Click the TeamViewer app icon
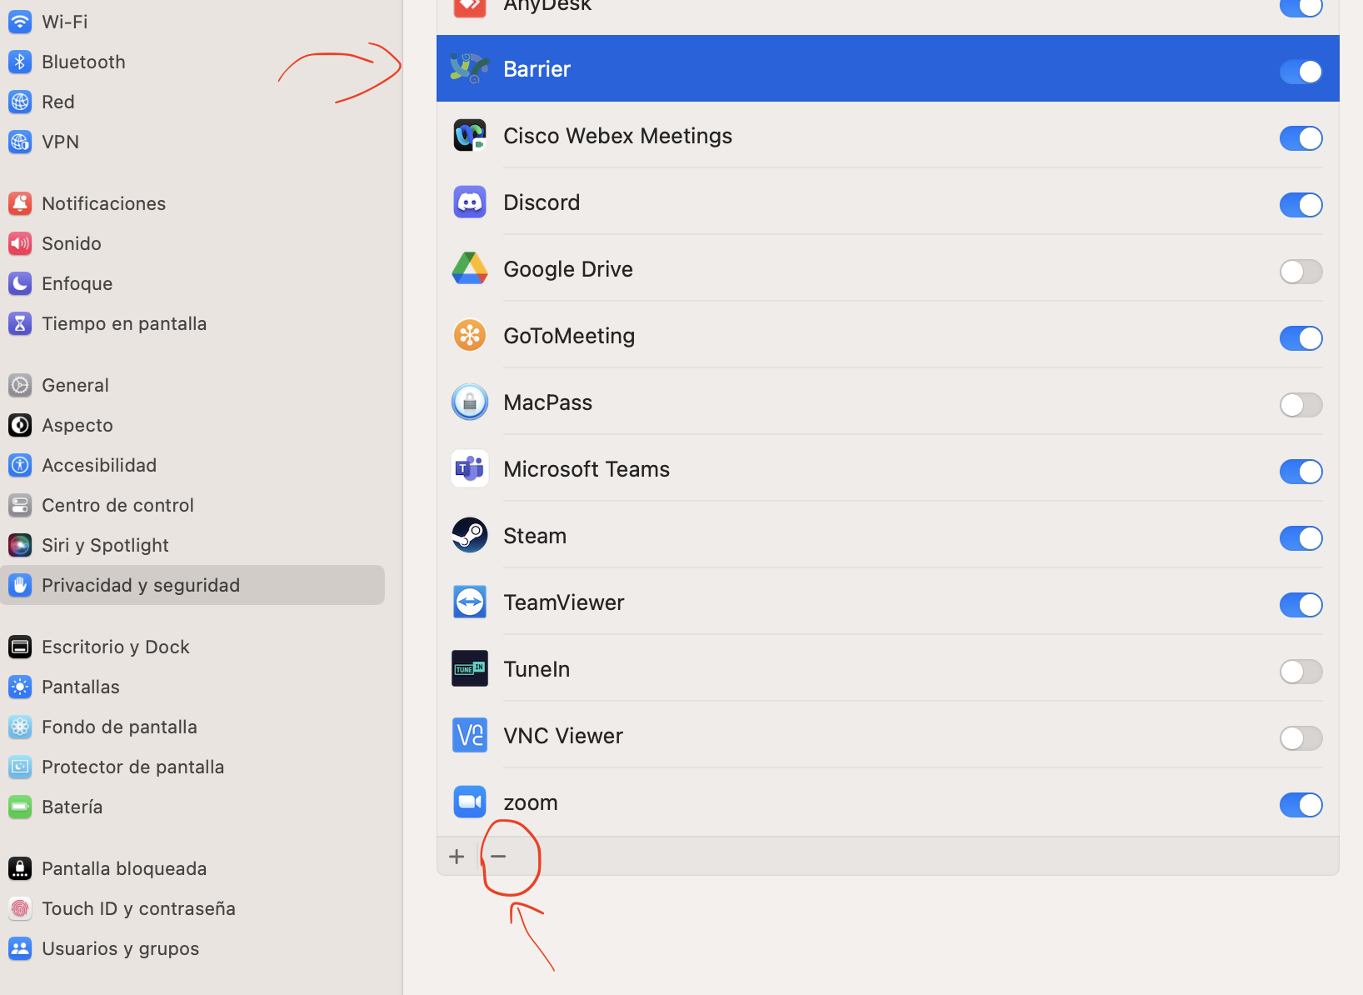Image resolution: width=1363 pixels, height=995 pixels. click(x=470, y=602)
